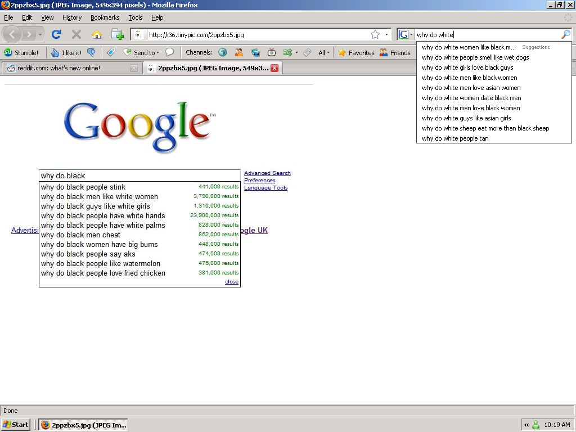Expand the Send to dropdown
576x432 pixels.
(x=141, y=52)
